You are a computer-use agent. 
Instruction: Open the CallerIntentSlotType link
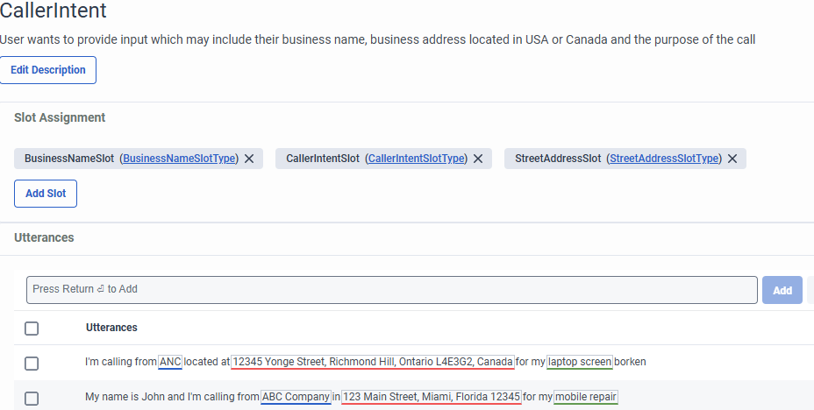point(417,159)
